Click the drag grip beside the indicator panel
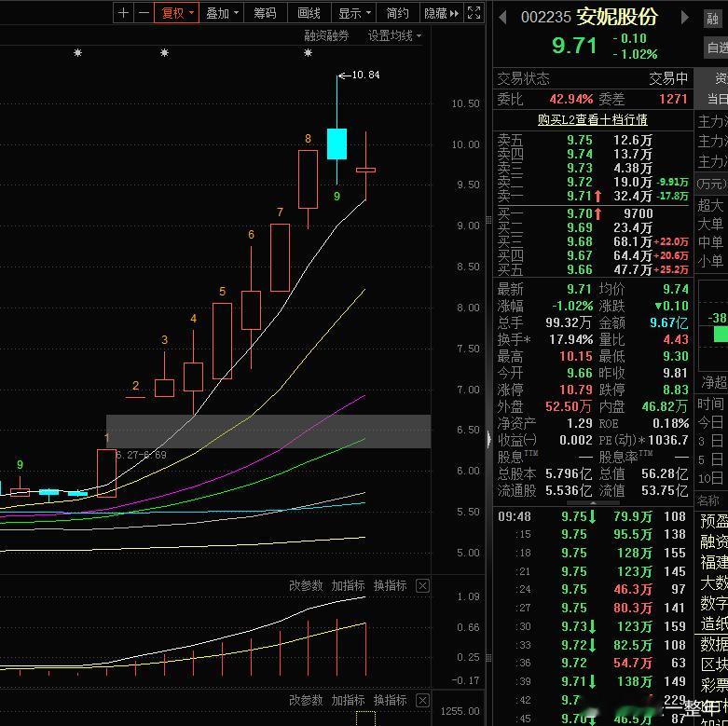Viewport: 728px width, 726px height. [488, 657]
